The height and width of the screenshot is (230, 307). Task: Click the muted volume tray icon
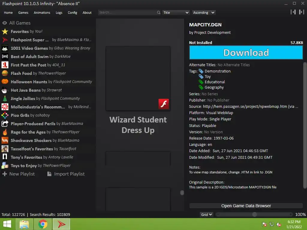(279, 224)
